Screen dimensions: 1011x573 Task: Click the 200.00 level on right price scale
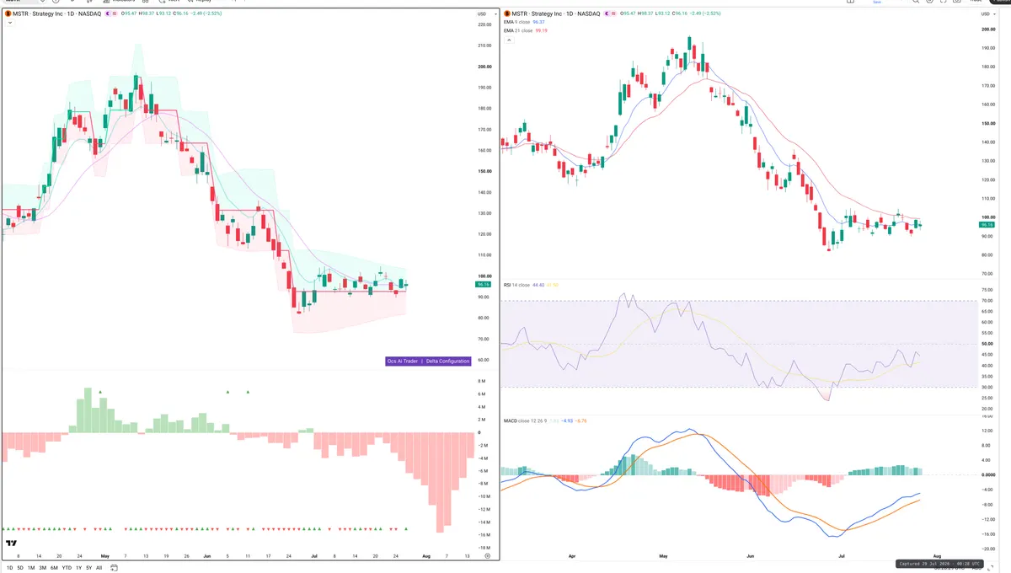point(987,29)
